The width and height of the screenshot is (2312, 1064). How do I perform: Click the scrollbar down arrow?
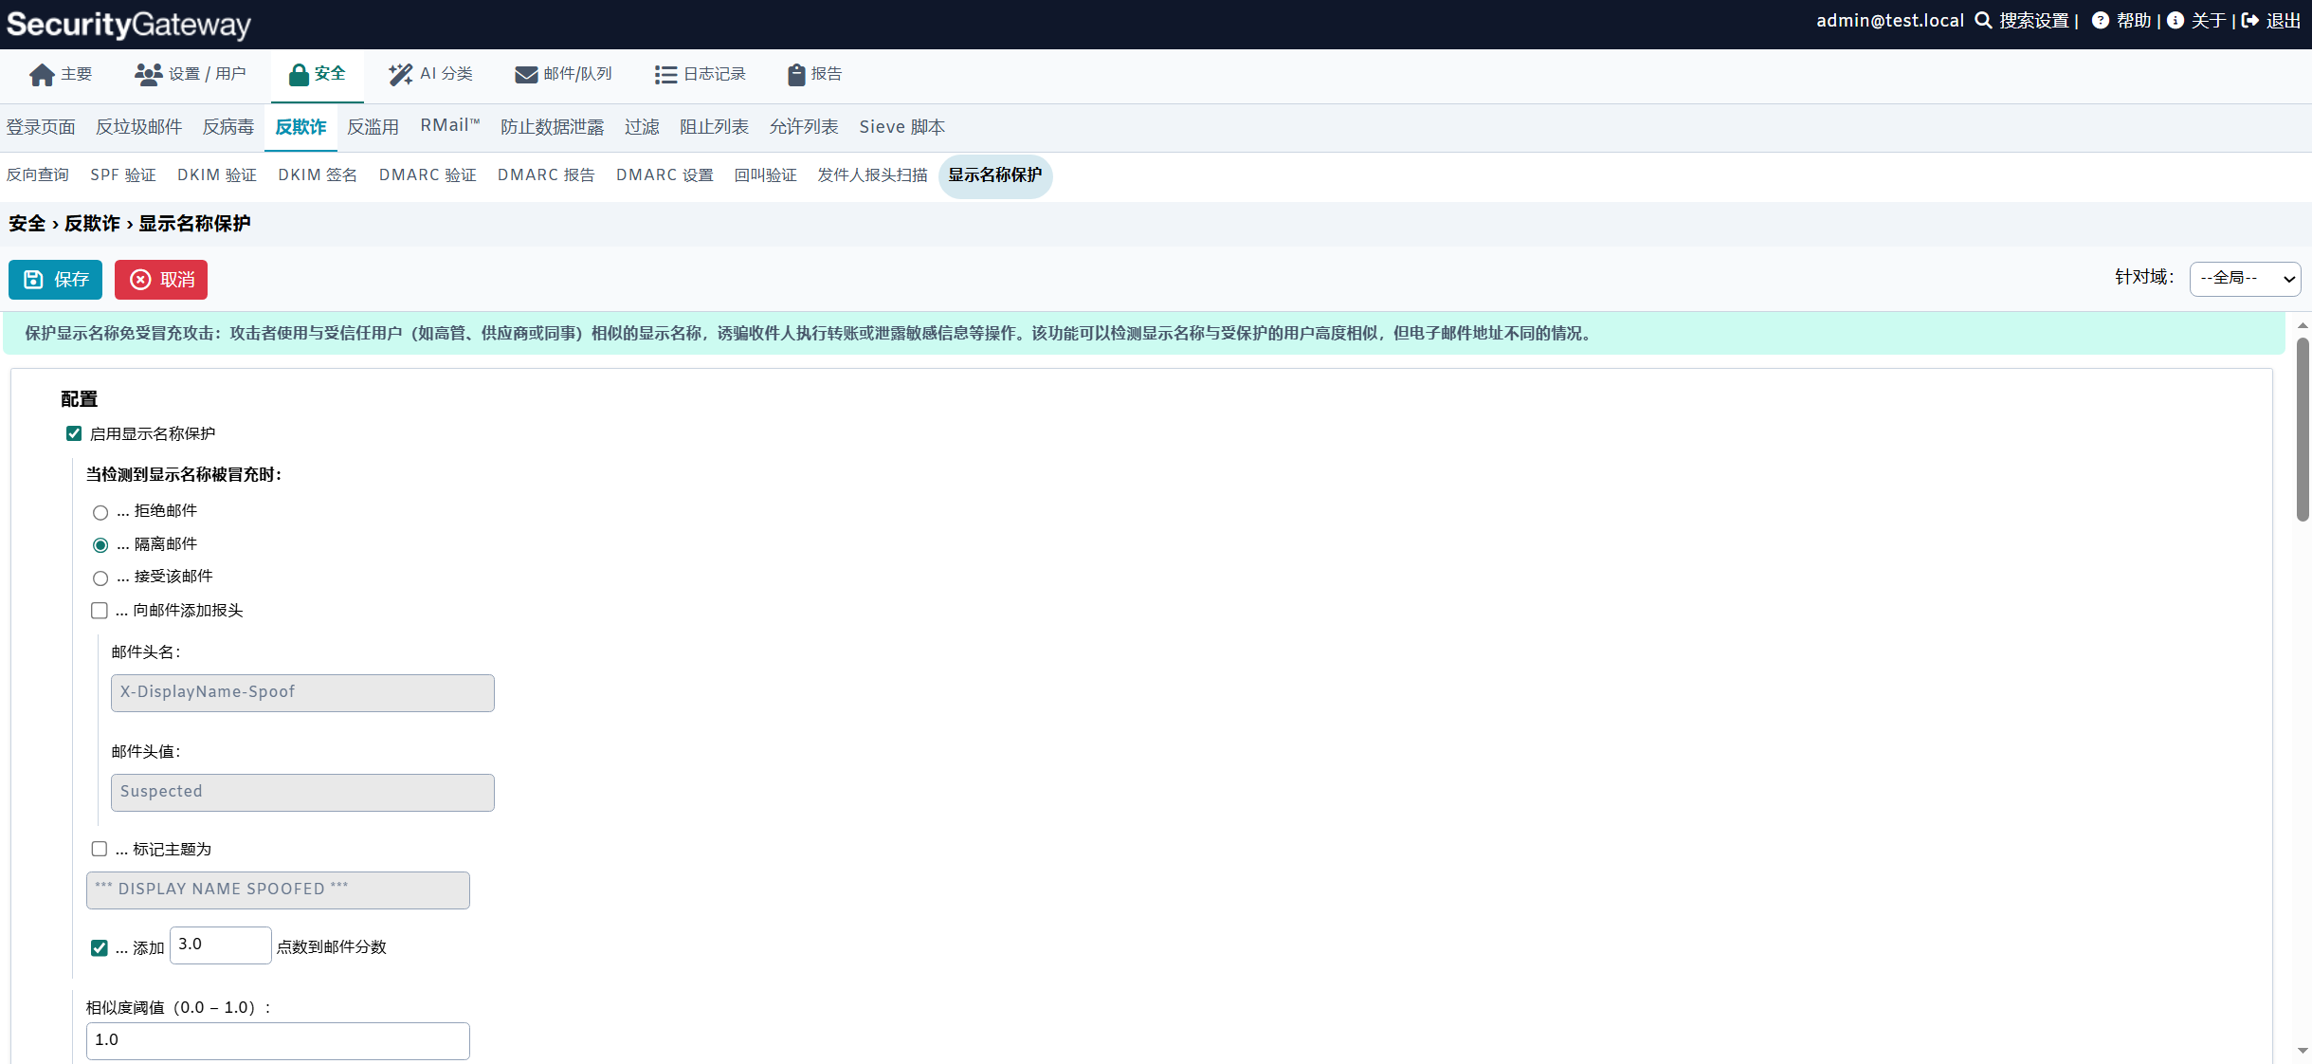pos(2303,1051)
